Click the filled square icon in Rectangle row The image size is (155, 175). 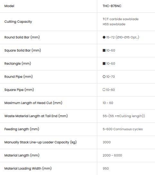click(104, 63)
